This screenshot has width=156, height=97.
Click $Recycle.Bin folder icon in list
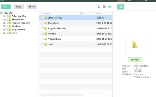pyautogui.click(x=46, y=23)
